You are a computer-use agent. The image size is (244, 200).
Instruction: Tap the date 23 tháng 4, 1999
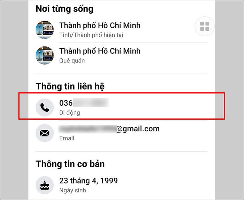click(89, 181)
